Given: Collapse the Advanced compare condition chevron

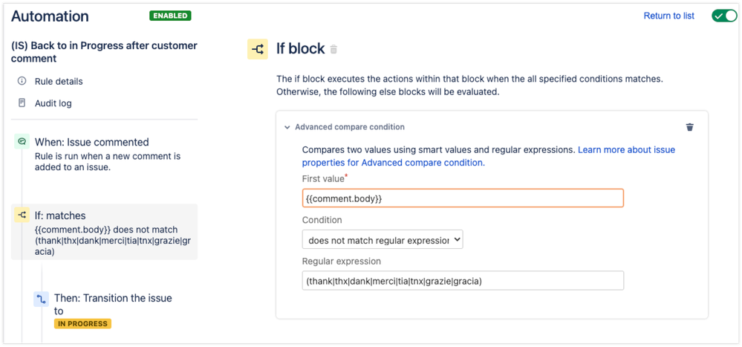Looking at the screenshot, I should click(x=287, y=127).
